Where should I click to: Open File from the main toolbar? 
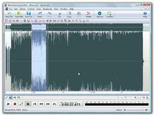tap(19, 15)
